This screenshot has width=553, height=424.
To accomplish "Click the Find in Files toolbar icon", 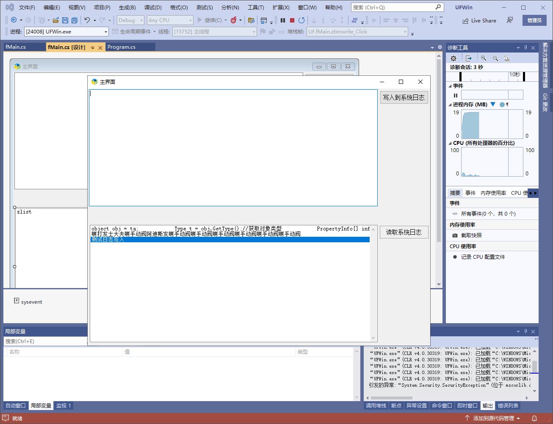I will point(251,20).
